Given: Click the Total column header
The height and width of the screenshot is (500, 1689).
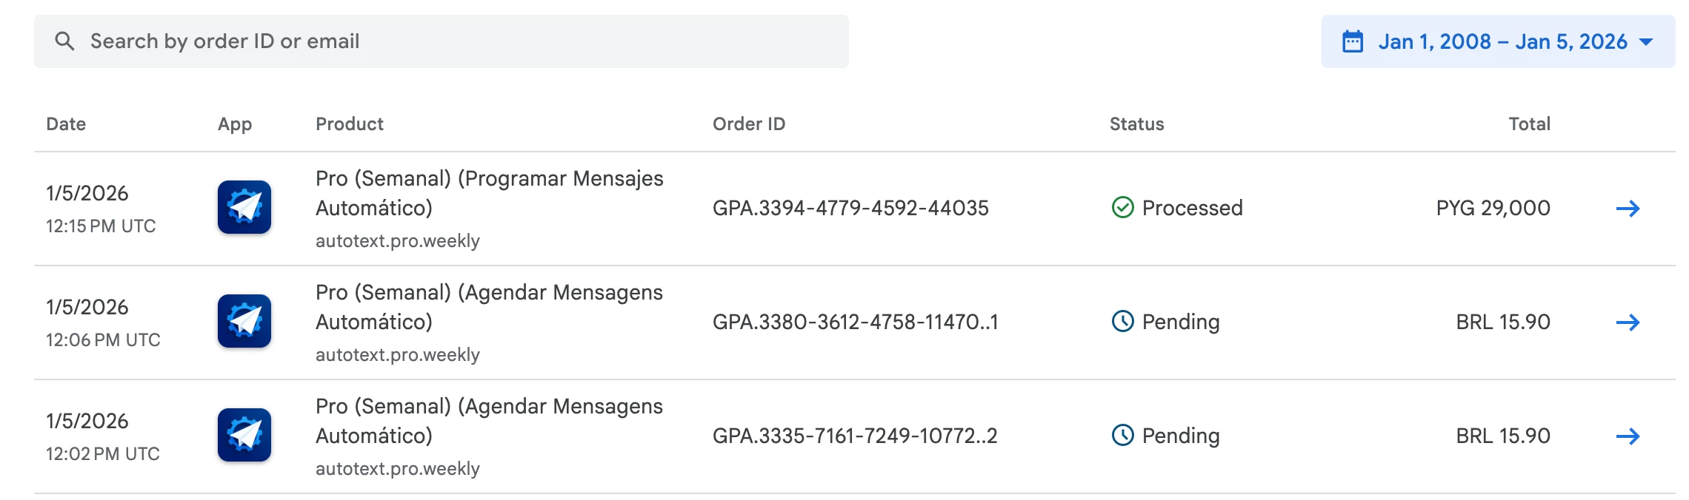Looking at the screenshot, I should click(x=1529, y=124).
